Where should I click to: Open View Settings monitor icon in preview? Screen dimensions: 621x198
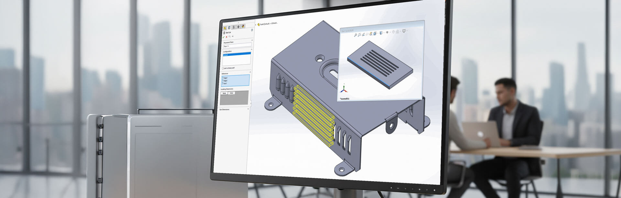pos(404,31)
